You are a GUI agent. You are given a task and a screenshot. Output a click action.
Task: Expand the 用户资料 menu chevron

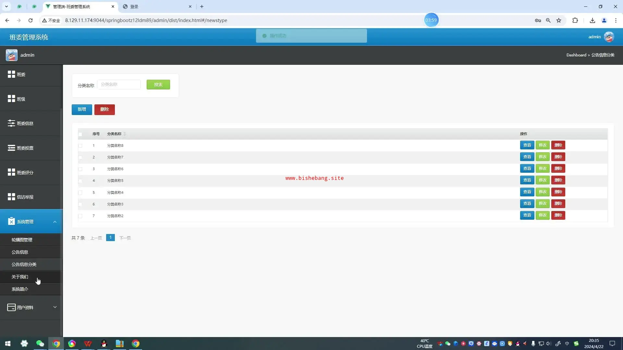pyautogui.click(x=55, y=307)
